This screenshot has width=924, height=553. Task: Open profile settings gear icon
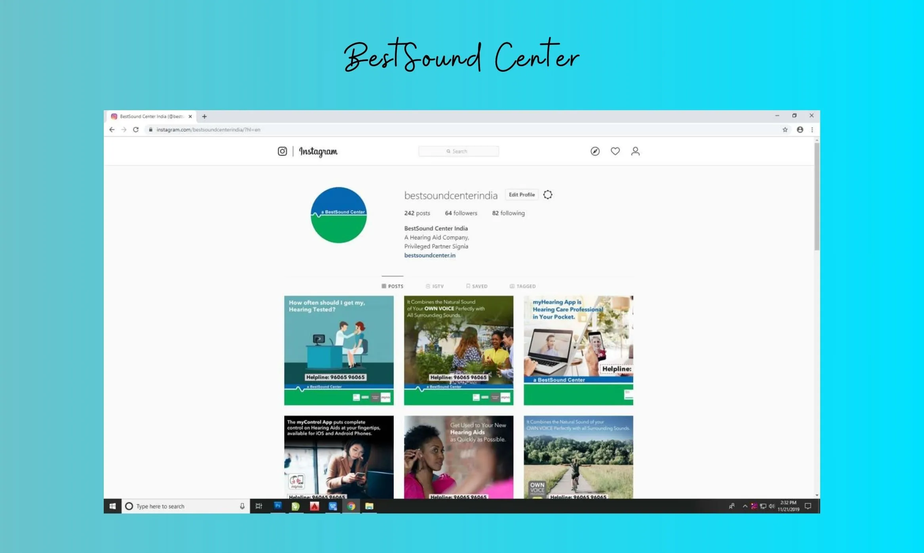click(548, 195)
